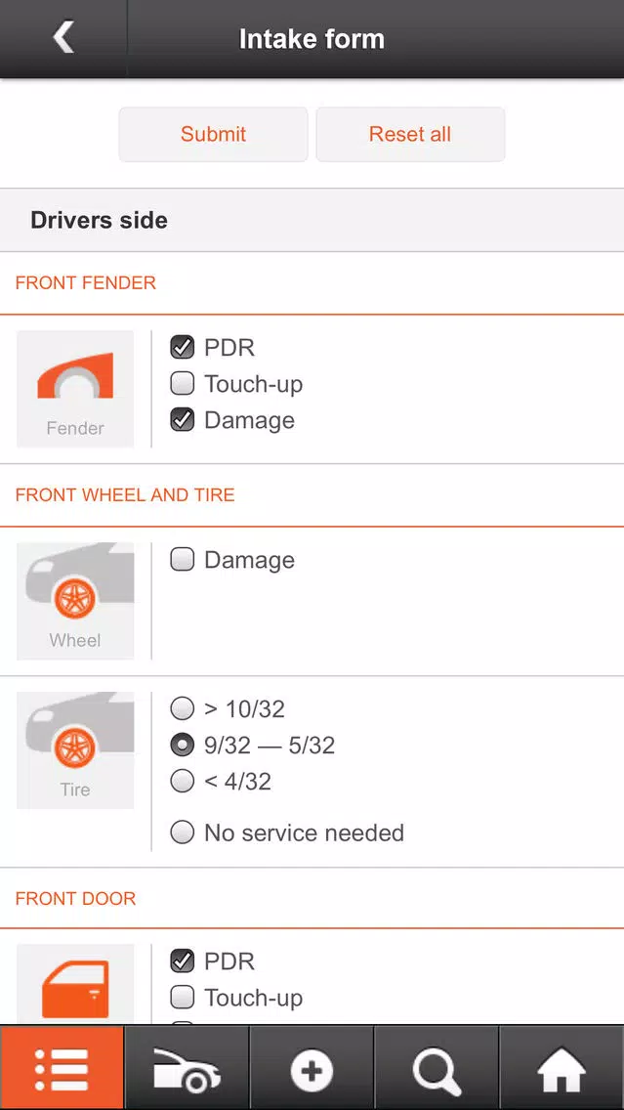Choose No service needed for tire
Viewport: 624px width, 1110px height.
tap(183, 832)
